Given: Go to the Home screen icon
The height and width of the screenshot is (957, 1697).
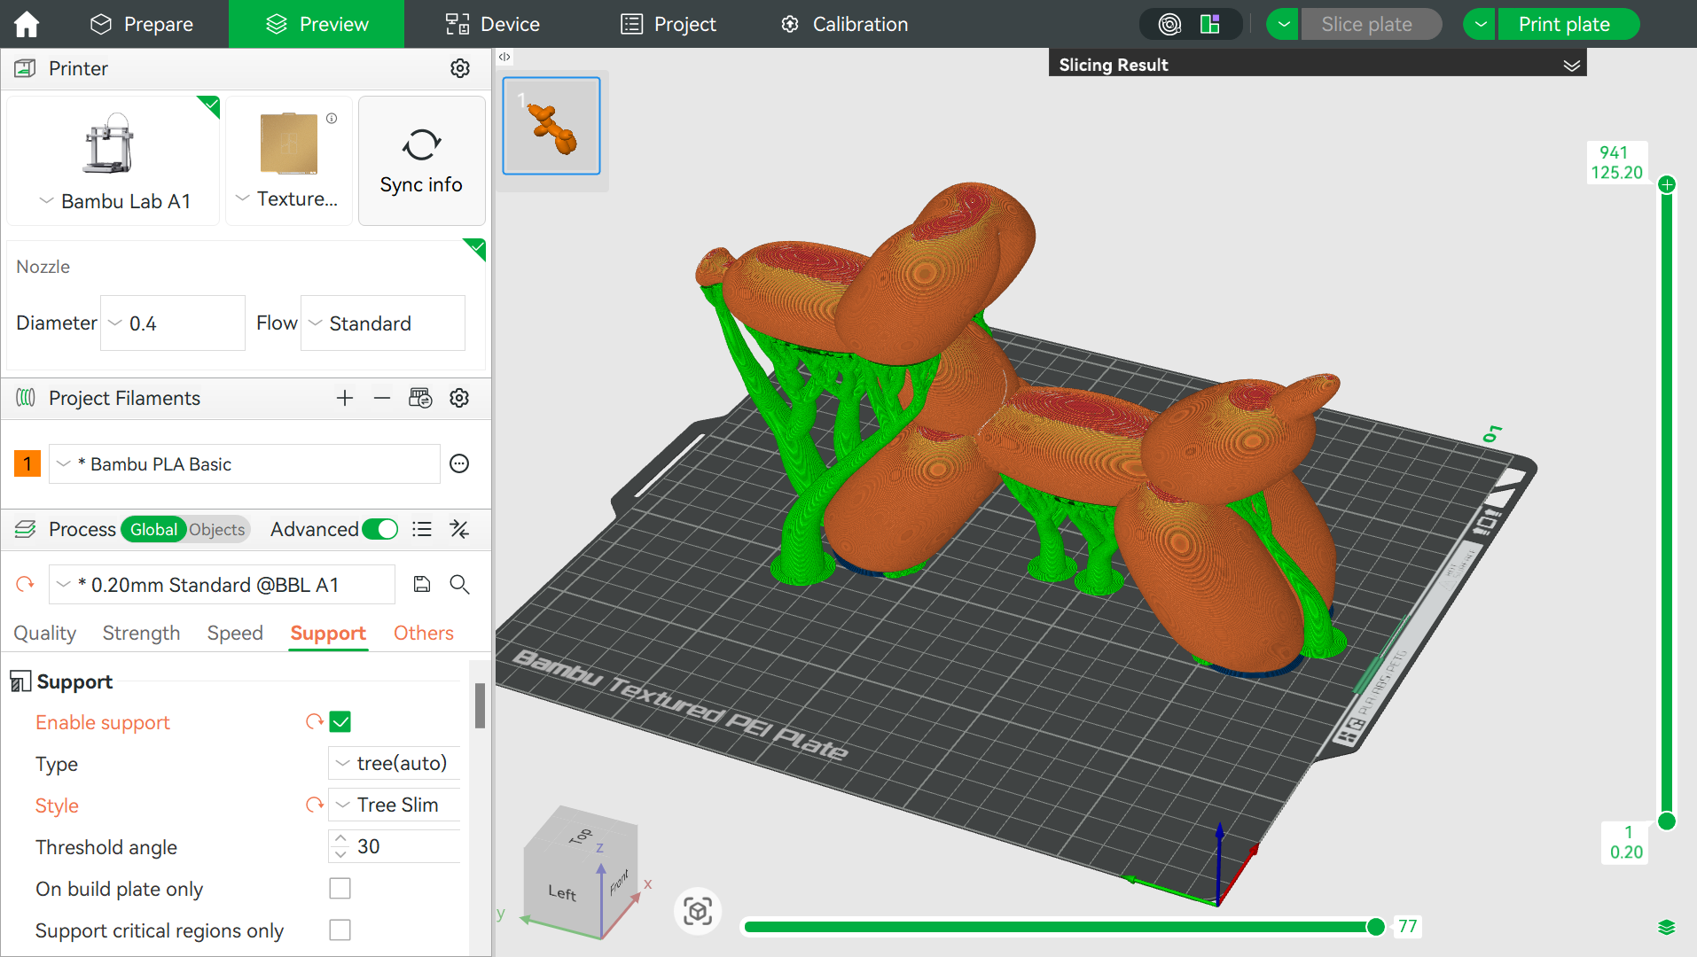Looking at the screenshot, I should (27, 24).
